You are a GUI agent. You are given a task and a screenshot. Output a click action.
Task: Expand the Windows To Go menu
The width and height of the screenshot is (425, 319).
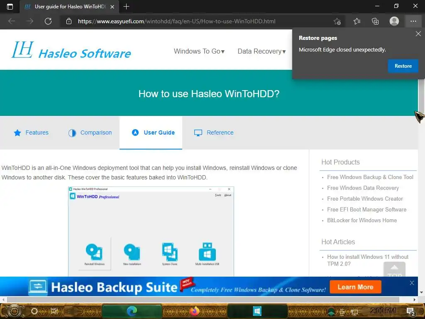[199, 51]
